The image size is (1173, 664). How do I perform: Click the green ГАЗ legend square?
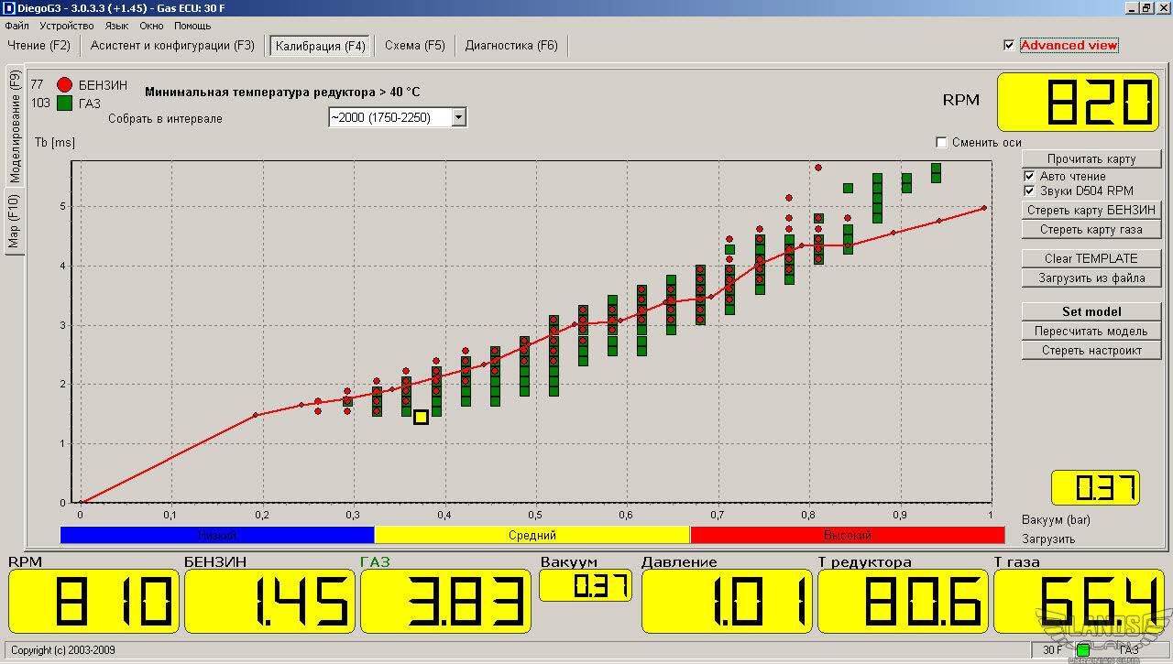tap(64, 103)
